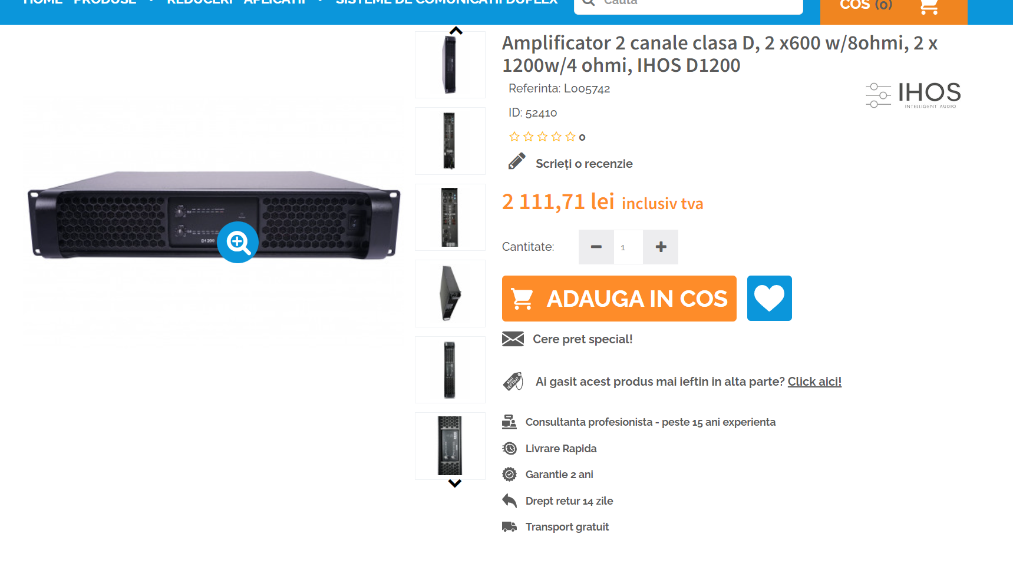Expand the PRODUSE menu dropdown arrow

click(151, 2)
